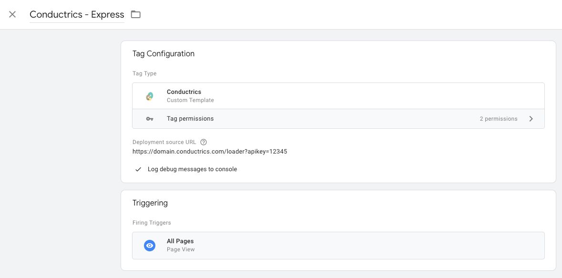This screenshot has height=278, width=562.
Task: Edit the tag name Conductrics - Express
Action: pyautogui.click(x=77, y=14)
